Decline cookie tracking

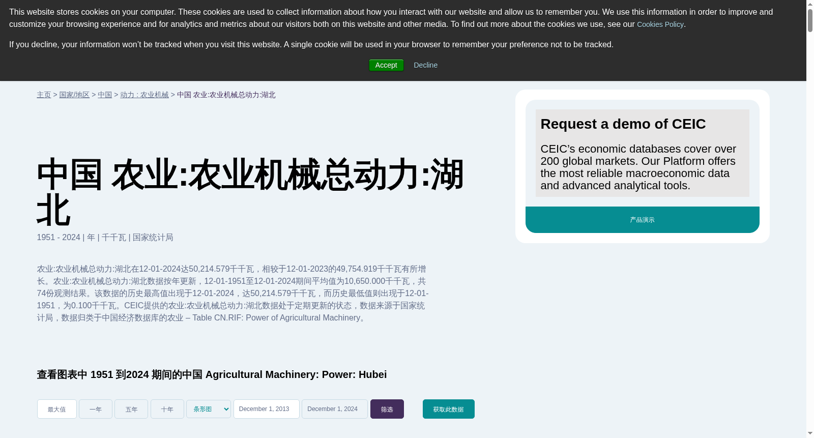425,65
